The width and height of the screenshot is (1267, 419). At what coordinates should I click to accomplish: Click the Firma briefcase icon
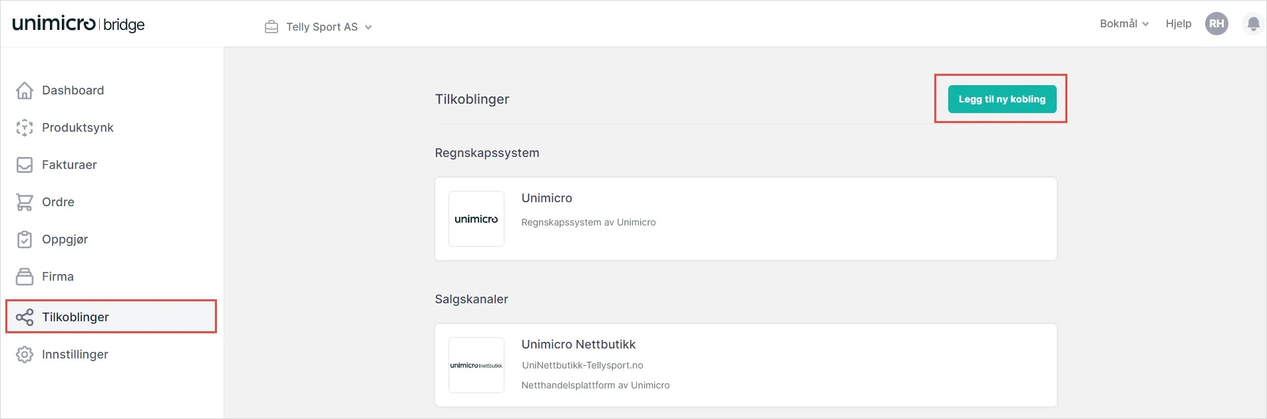[25, 277]
